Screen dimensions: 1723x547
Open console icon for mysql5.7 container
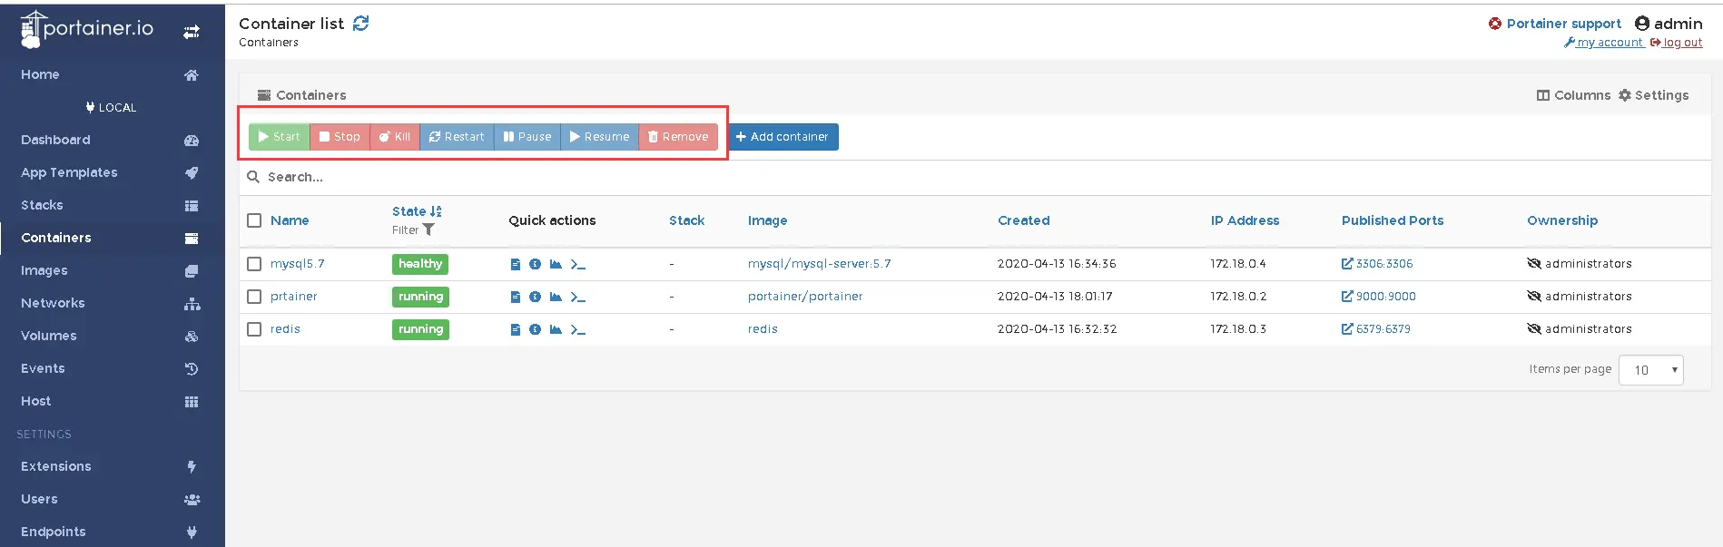pos(578,264)
